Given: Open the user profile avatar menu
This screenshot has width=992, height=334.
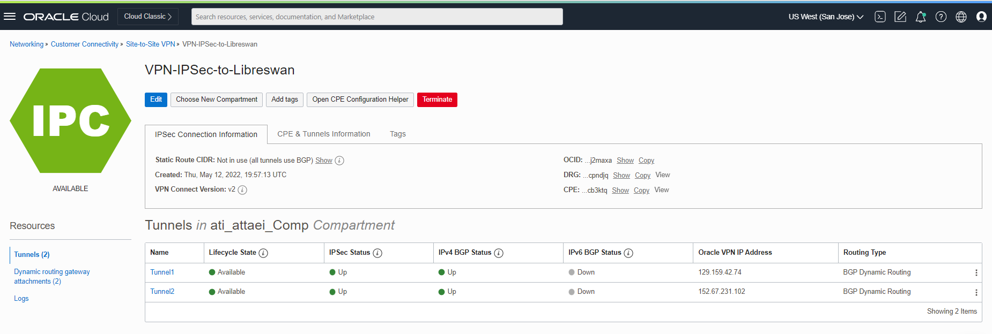Looking at the screenshot, I should (x=981, y=17).
